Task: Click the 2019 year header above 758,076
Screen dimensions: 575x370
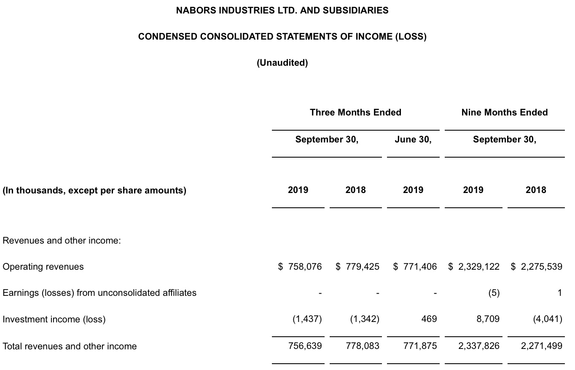Action: (298, 190)
